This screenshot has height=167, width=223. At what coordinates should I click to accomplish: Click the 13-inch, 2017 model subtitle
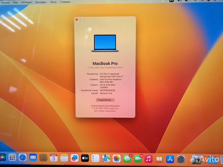pyautogui.click(x=105, y=68)
